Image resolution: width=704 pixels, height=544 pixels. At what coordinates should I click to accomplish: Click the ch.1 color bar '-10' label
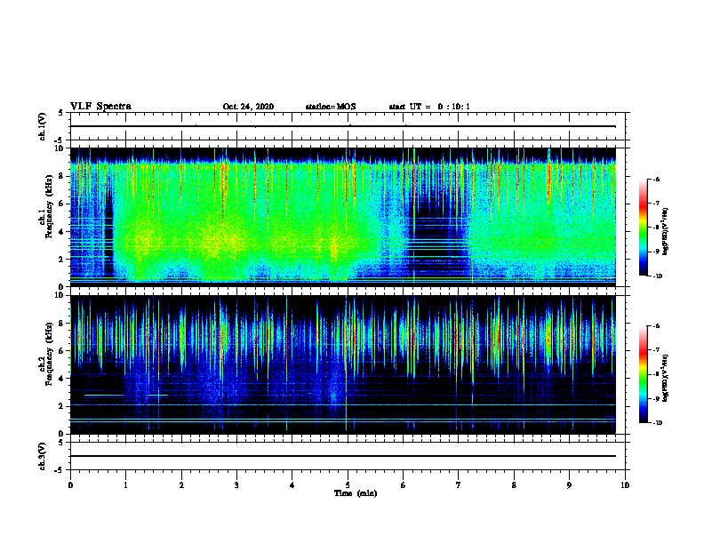[x=657, y=276]
